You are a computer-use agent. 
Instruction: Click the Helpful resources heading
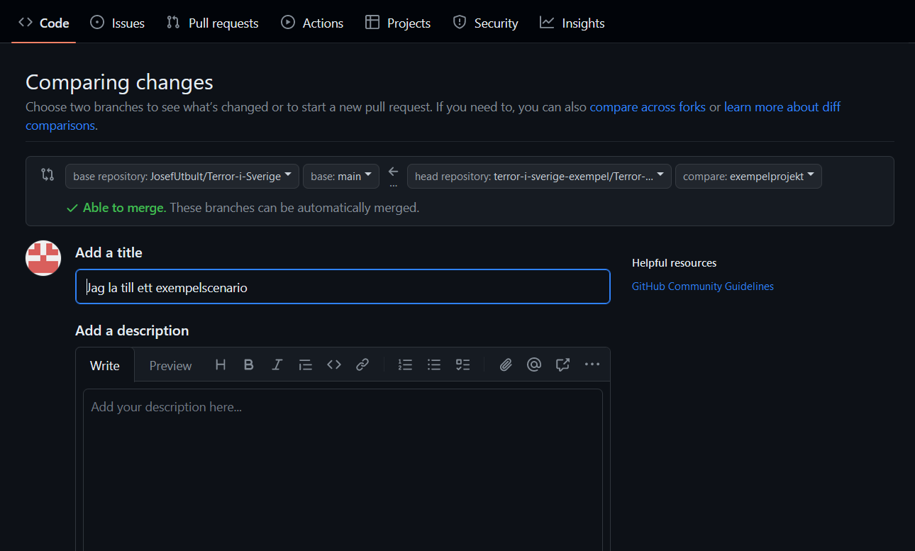pyautogui.click(x=675, y=262)
